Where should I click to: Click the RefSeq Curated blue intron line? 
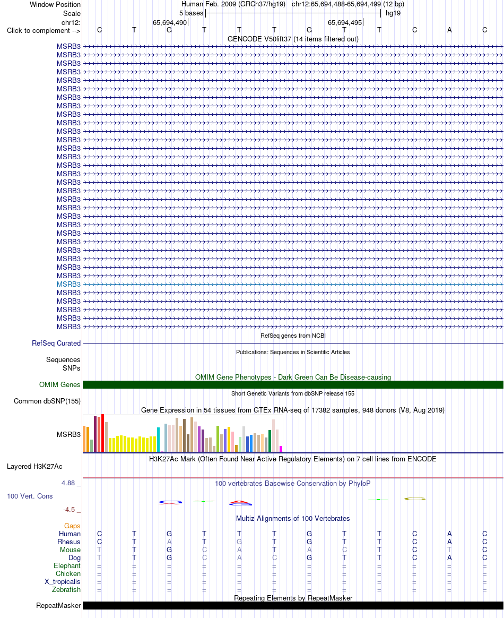point(293,344)
